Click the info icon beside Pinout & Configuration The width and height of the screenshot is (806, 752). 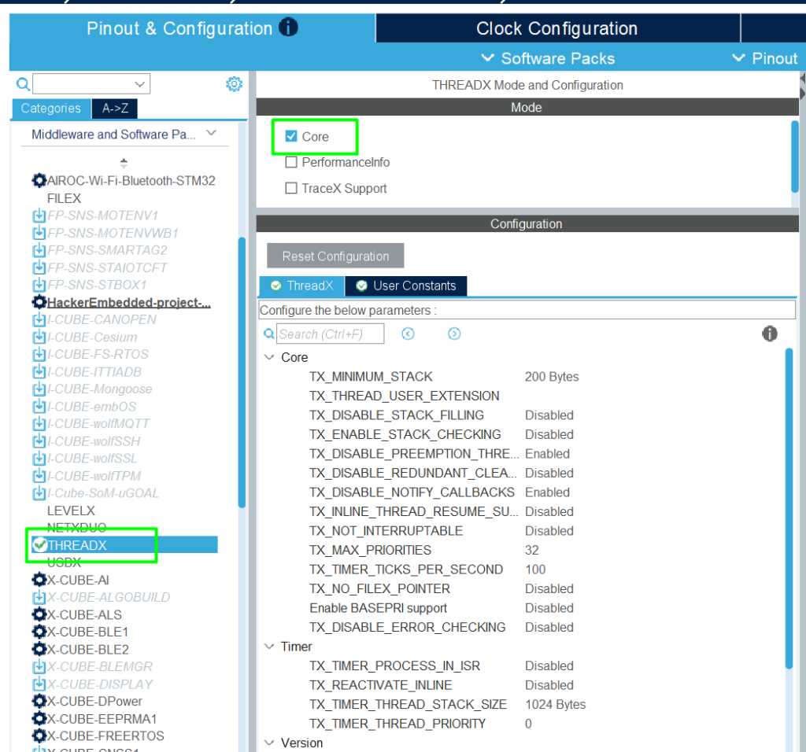289,28
